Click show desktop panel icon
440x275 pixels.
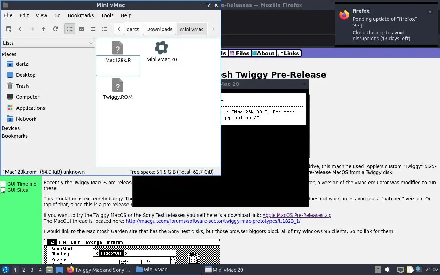click(59, 270)
